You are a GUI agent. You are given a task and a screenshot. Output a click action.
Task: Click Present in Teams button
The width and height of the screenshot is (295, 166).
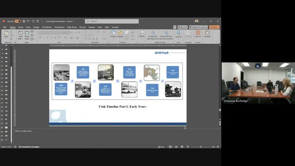198,27
